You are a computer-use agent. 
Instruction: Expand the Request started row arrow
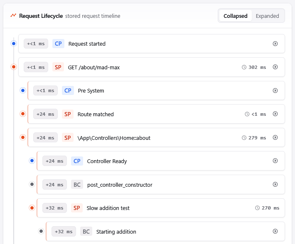click(275, 44)
